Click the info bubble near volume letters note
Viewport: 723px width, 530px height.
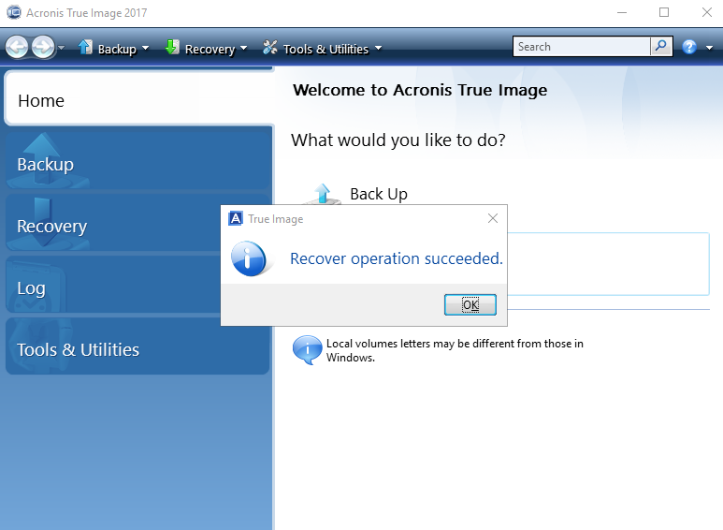point(307,349)
